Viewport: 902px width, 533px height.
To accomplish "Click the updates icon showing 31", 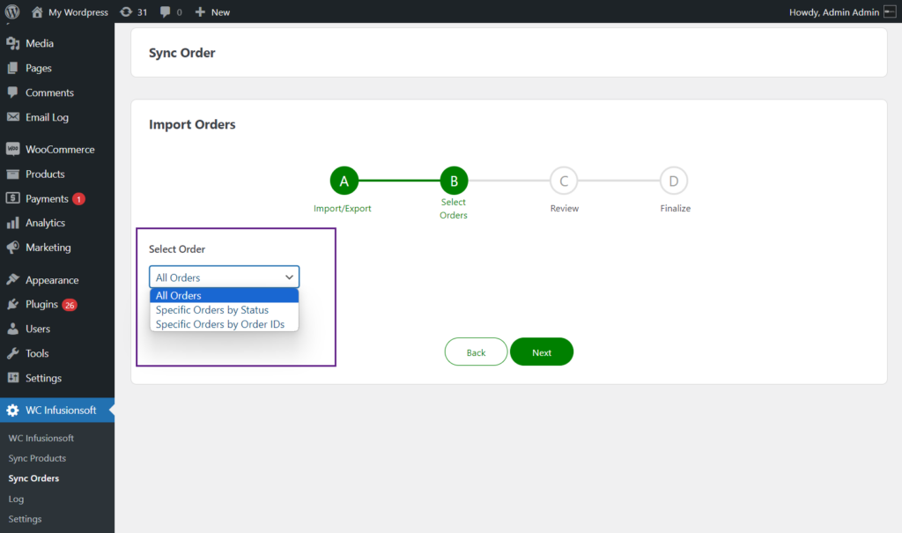I will click(126, 11).
